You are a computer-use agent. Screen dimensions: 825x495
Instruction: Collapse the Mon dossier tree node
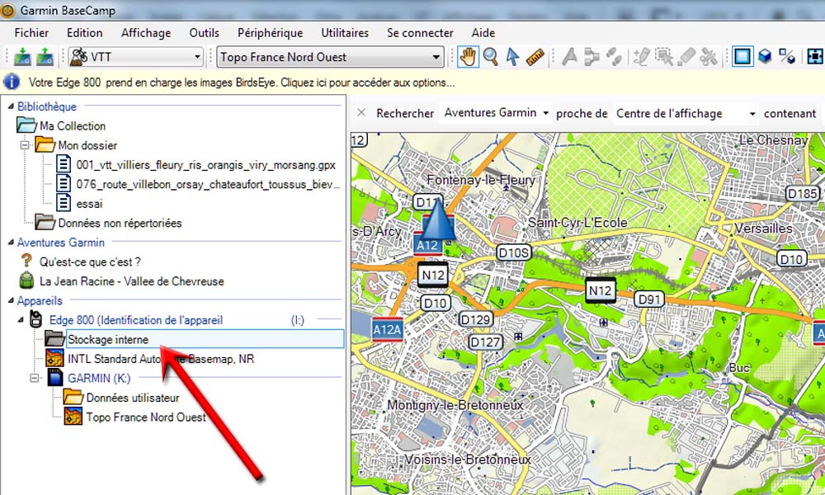point(24,144)
